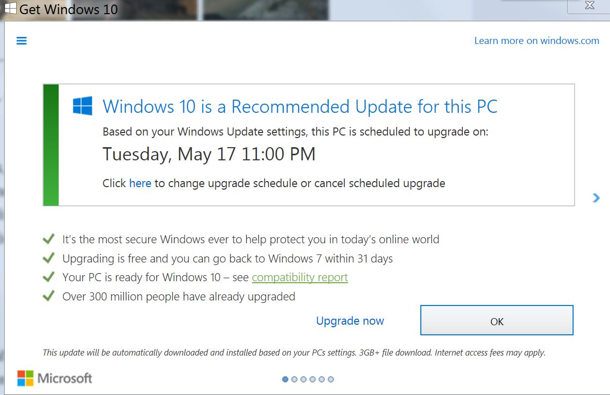
Task: Select the fourth page indicator dot
Action: pyautogui.click(x=313, y=379)
